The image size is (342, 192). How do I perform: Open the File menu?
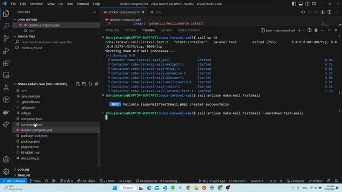[13, 4]
